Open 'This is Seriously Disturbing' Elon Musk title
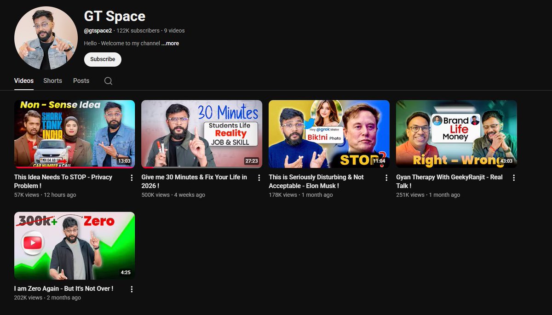The height and width of the screenshot is (315, 552). [x=316, y=181]
